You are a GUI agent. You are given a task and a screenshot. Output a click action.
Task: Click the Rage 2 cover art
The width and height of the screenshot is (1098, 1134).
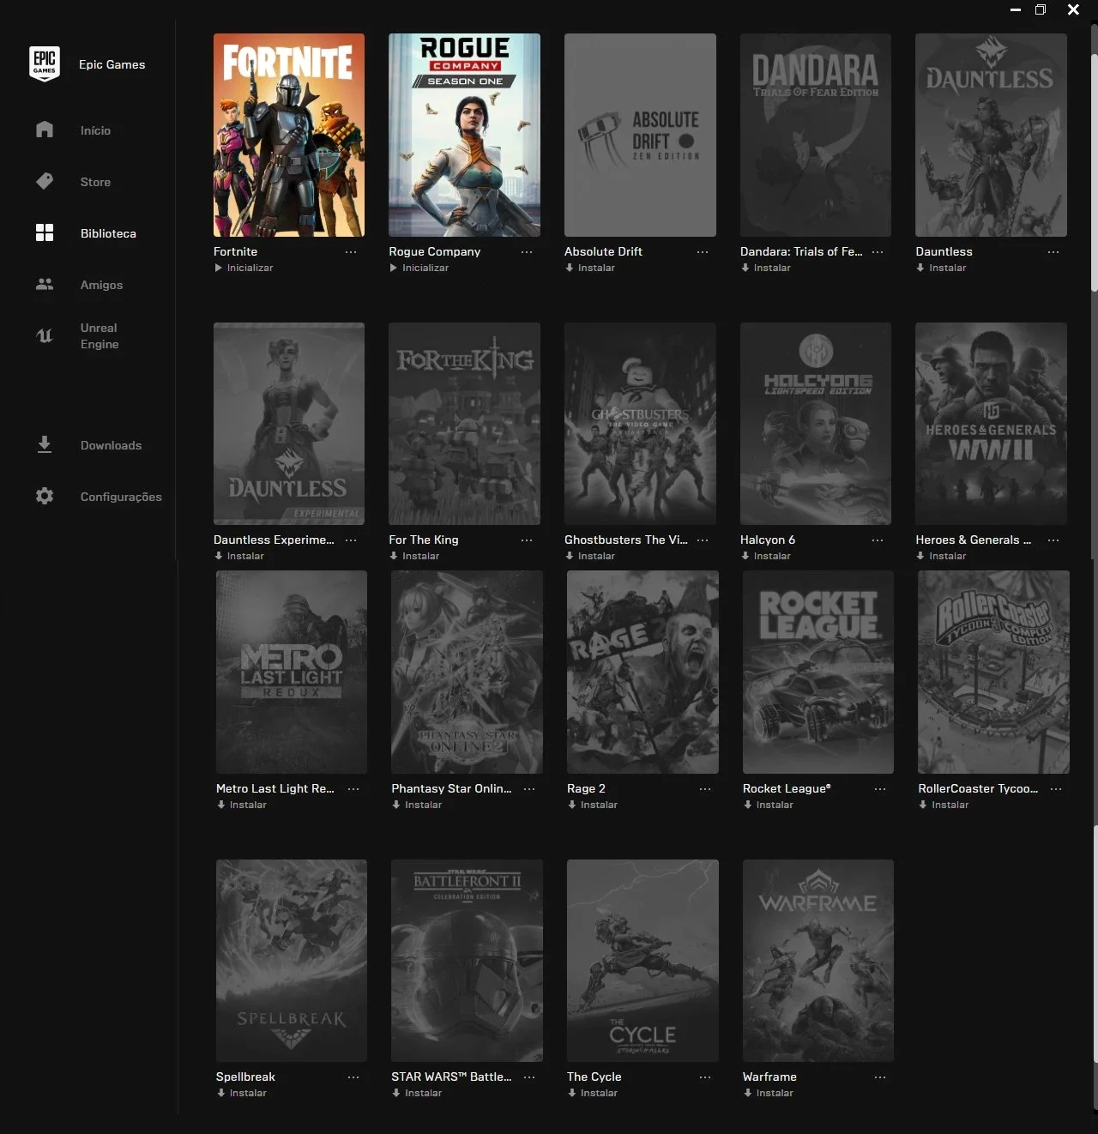coord(643,672)
